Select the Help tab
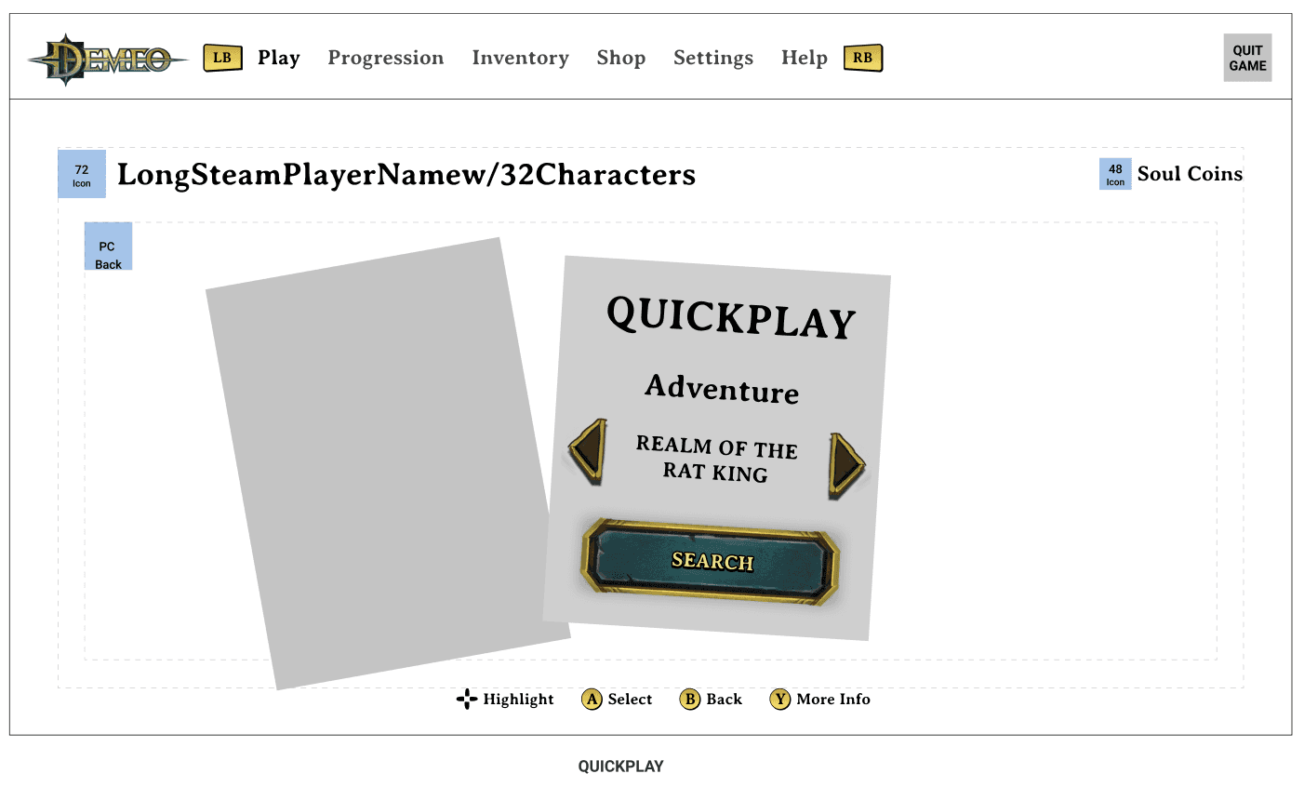 pyautogui.click(x=805, y=58)
